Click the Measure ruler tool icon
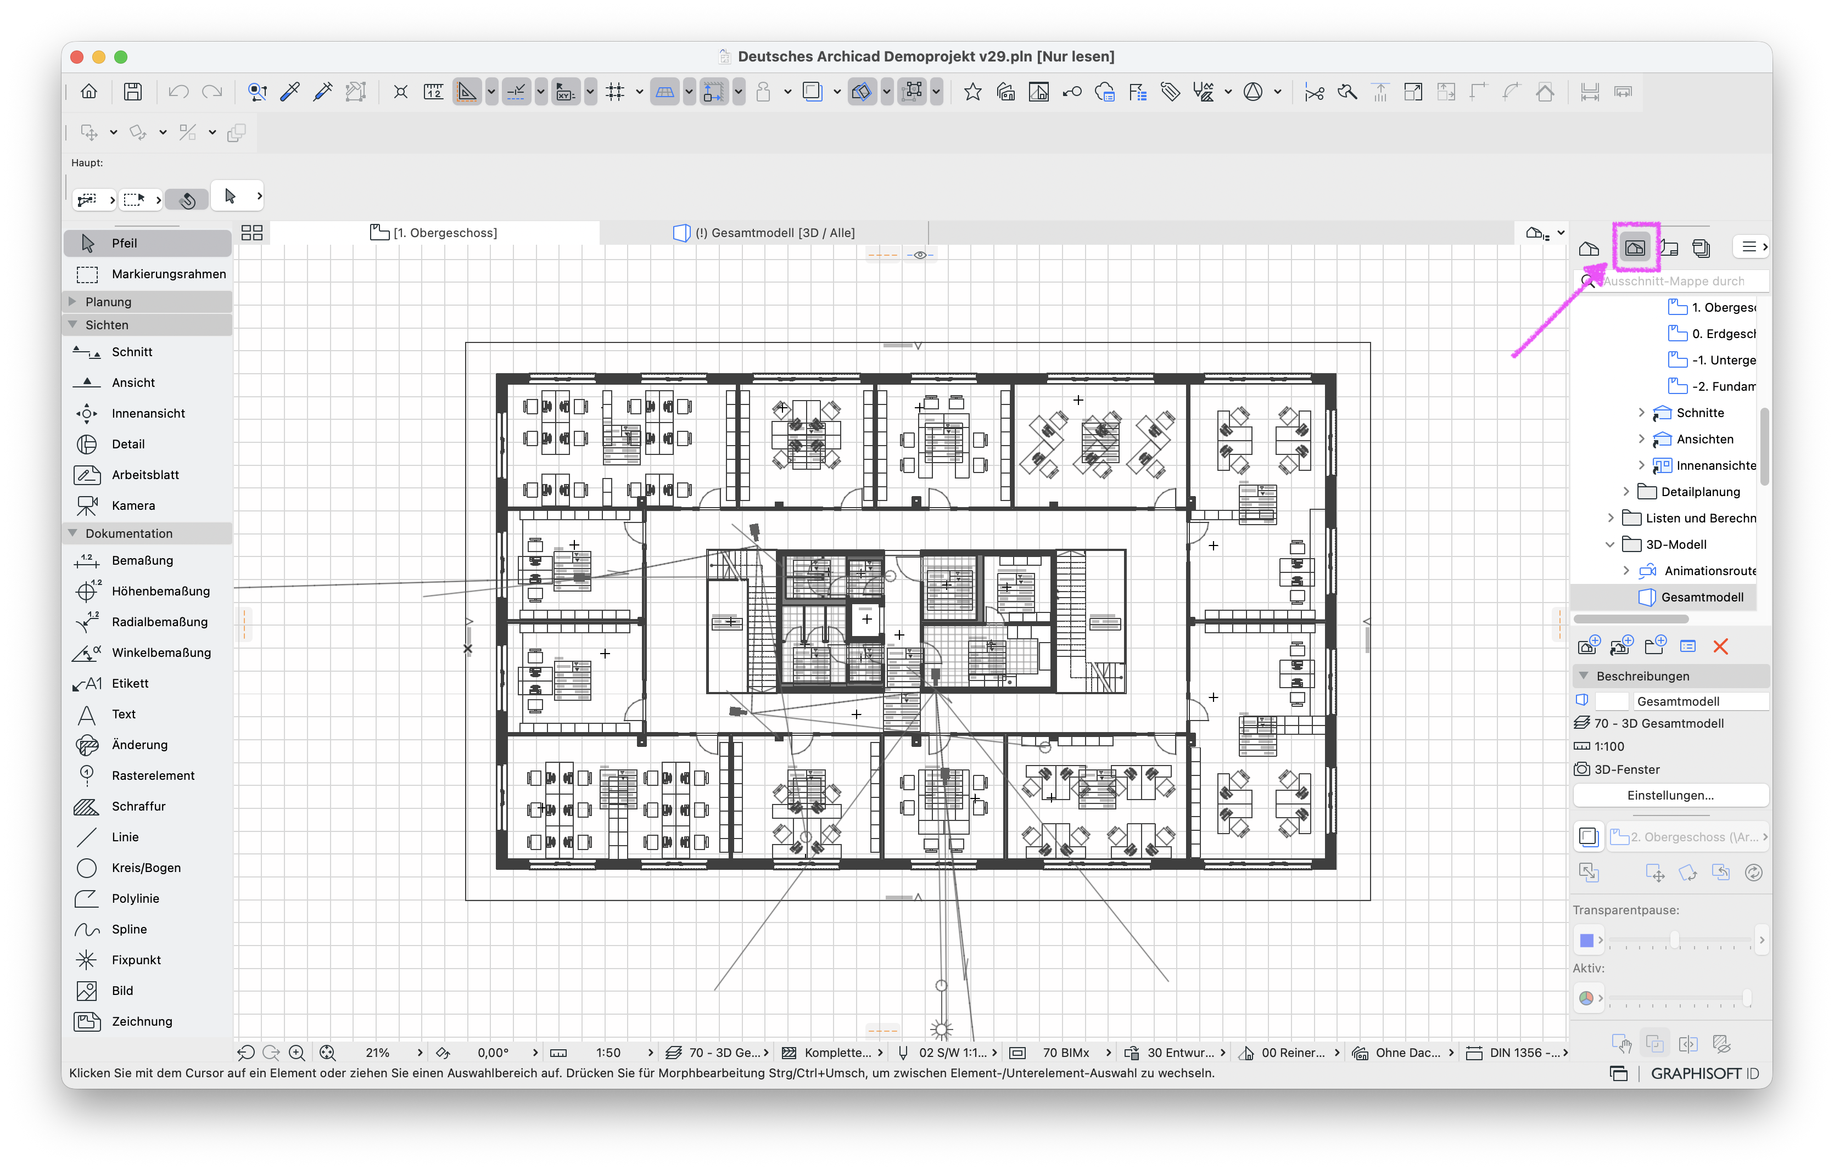 [x=433, y=92]
